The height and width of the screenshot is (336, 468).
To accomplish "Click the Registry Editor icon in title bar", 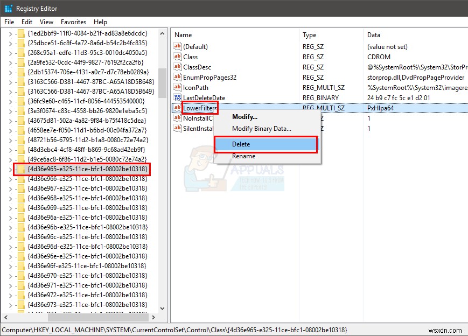I will [x=8, y=8].
